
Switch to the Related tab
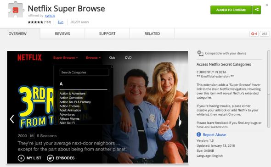click(x=152, y=33)
